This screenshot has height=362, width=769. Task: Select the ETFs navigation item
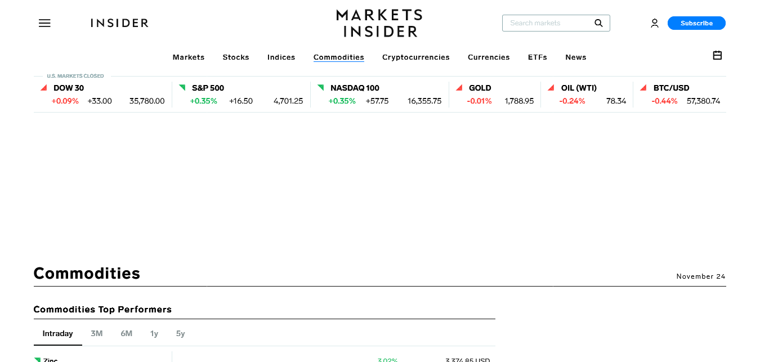tap(537, 57)
